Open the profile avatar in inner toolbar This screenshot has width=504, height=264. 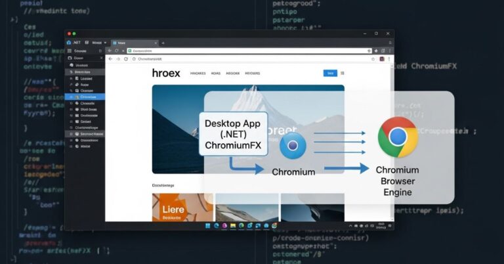click(382, 59)
